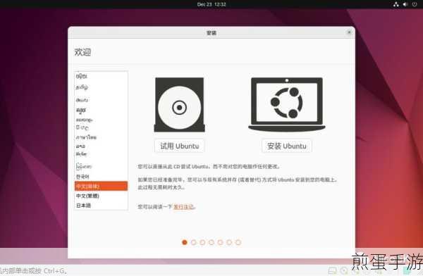The height and width of the screenshot is (276, 423).
Task: Select 日本語 in the language list
Action: pyautogui.click(x=101, y=206)
